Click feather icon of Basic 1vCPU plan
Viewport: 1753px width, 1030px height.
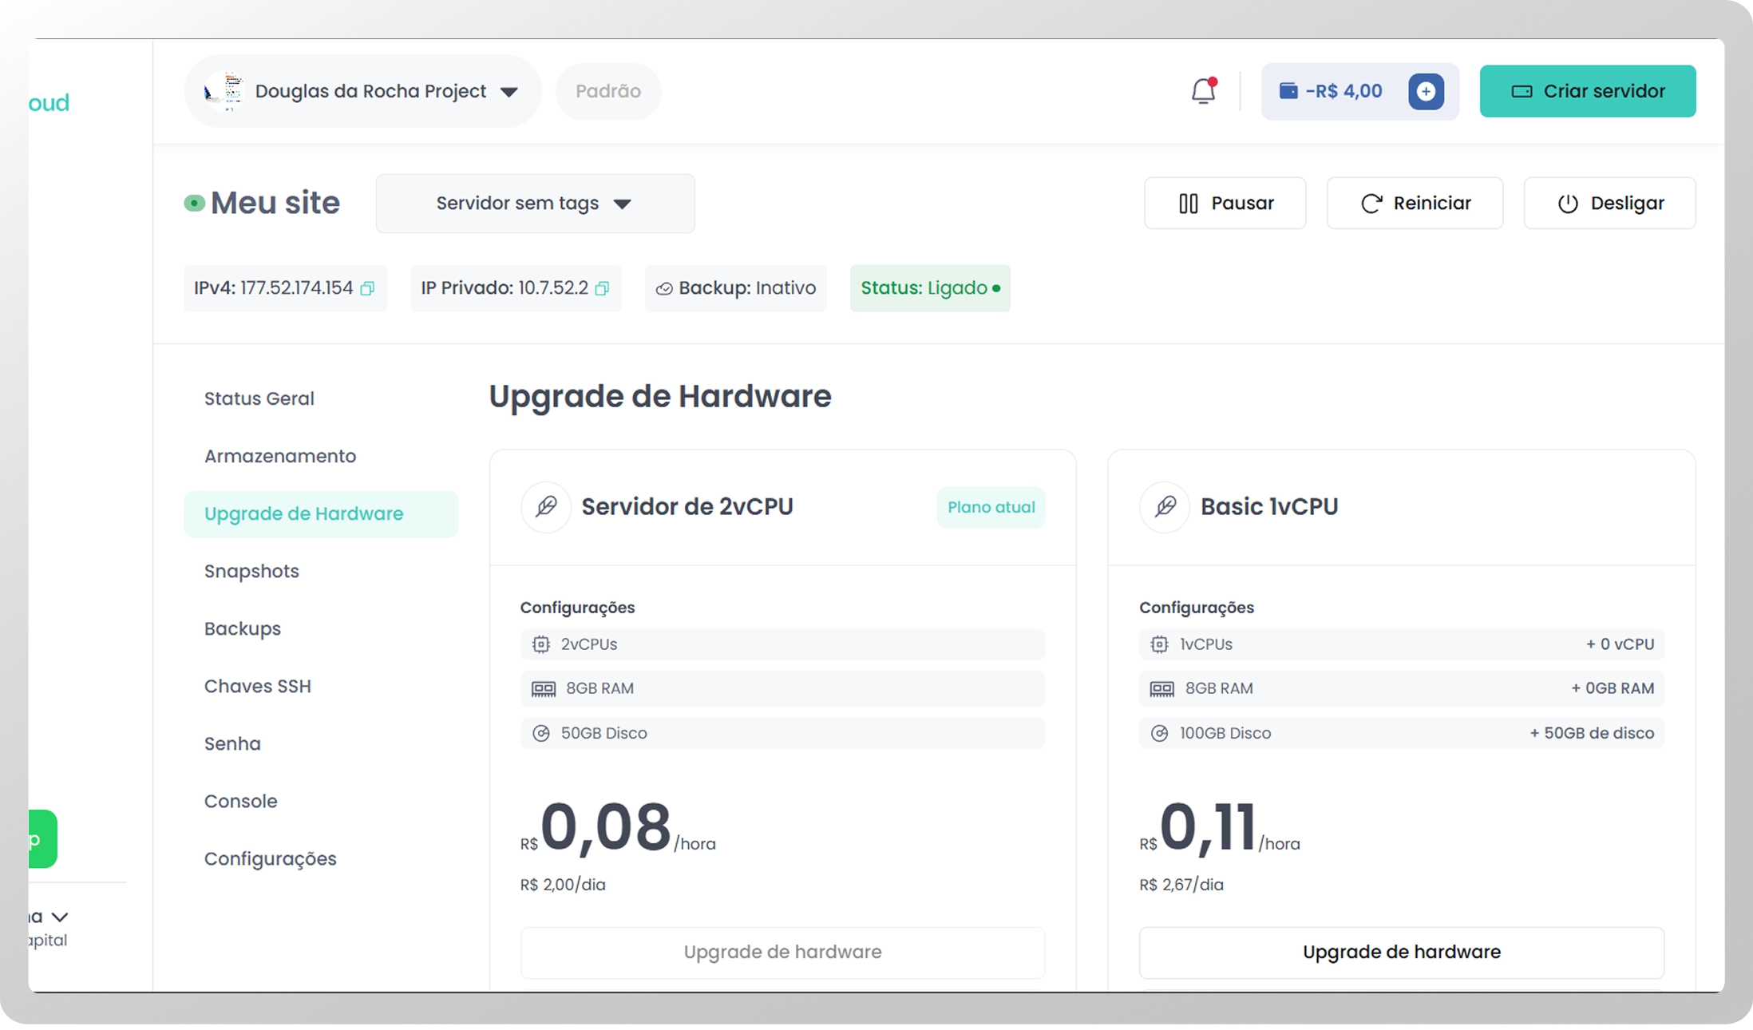coord(1165,506)
